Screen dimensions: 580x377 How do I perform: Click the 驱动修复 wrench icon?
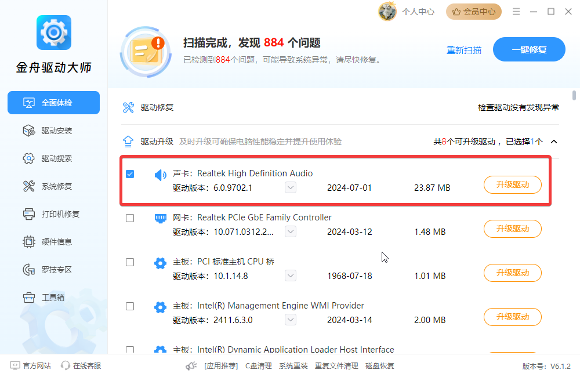(128, 108)
